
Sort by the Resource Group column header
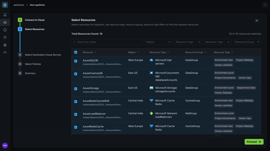pyautogui.click(x=196, y=52)
